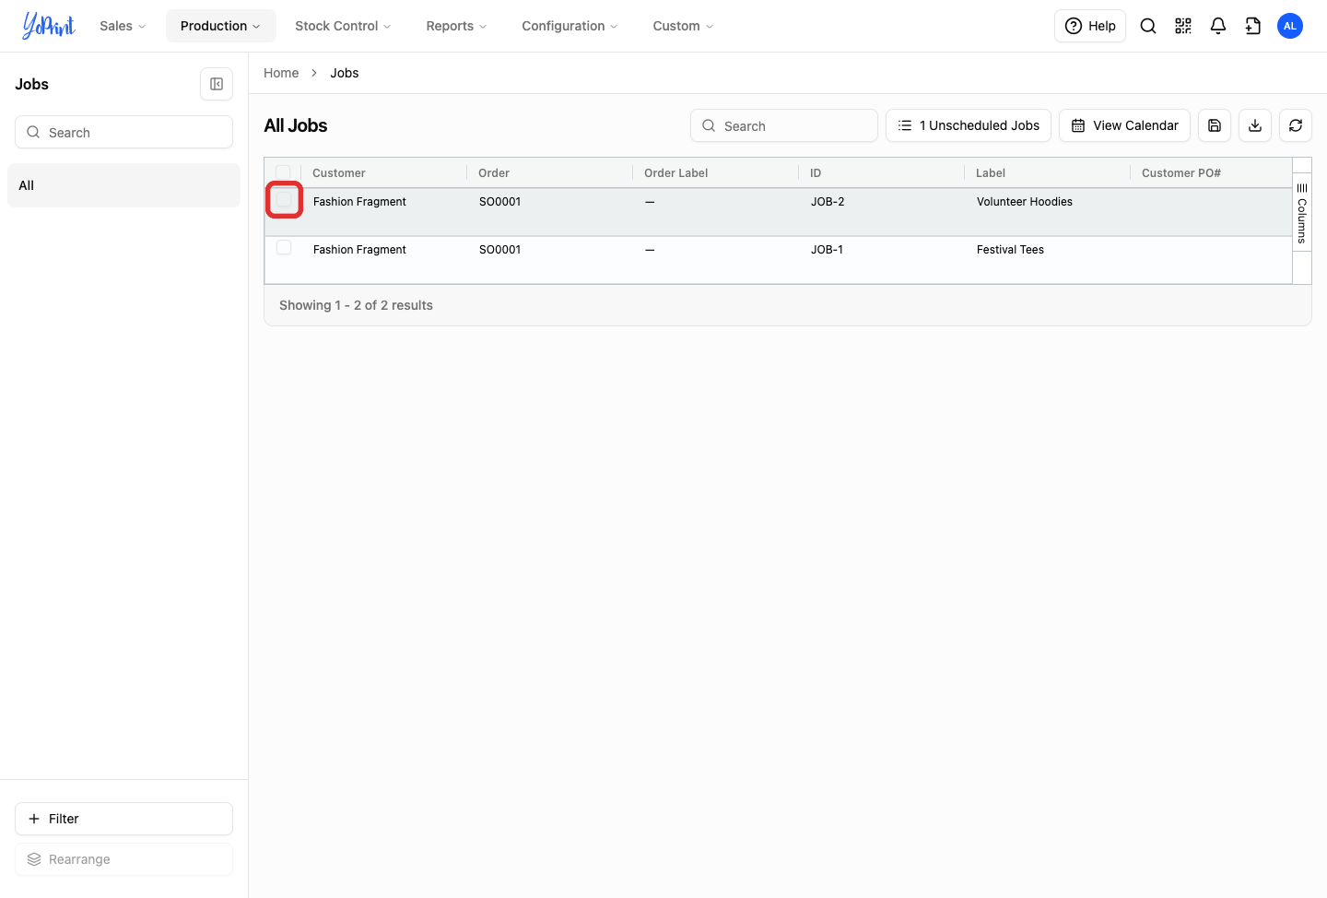Click the Jobs breadcrumb
1327x898 pixels.
point(345,73)
